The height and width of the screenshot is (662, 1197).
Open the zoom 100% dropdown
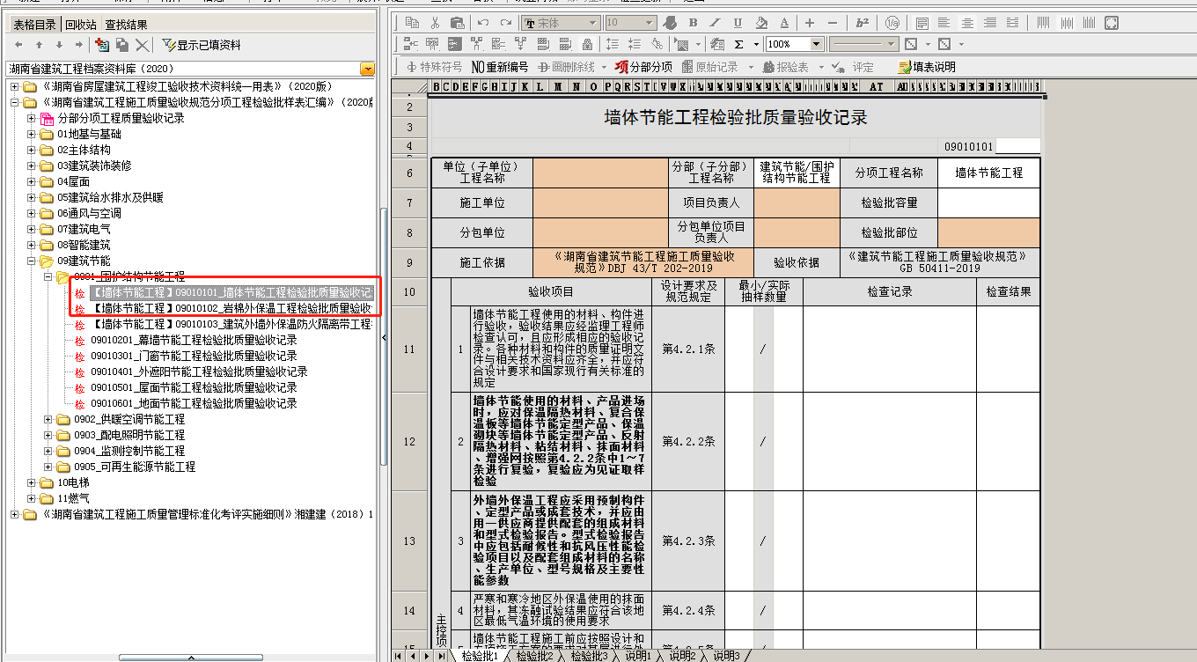point(816,44)
